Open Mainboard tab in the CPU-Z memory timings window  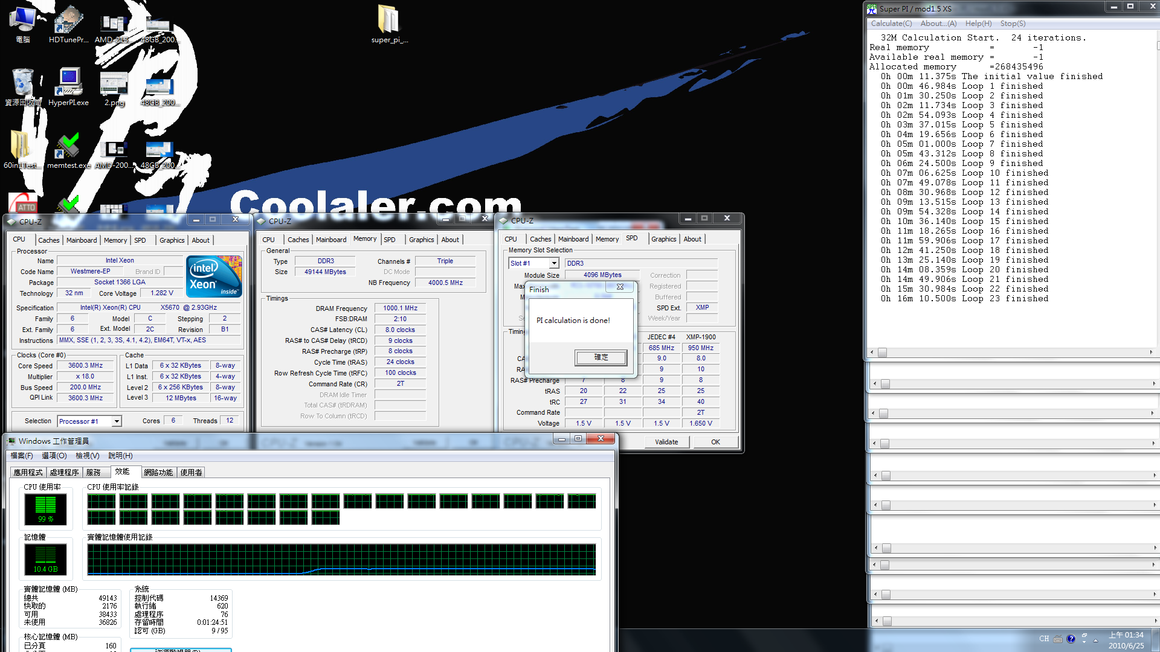pos(331,240)
